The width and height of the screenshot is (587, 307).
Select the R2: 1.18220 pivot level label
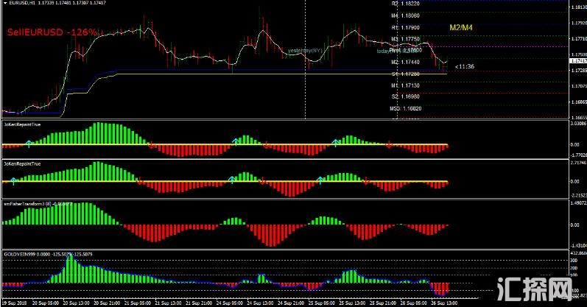[405, 4]
